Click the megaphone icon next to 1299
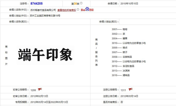The image size is (176, 106). click(x=40, y=89)
